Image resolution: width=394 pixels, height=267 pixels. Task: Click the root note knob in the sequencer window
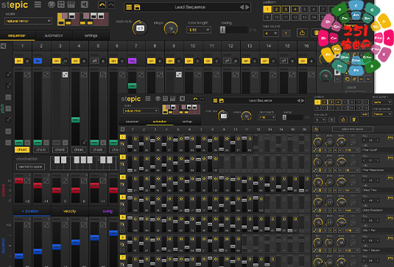click(140, 28)
